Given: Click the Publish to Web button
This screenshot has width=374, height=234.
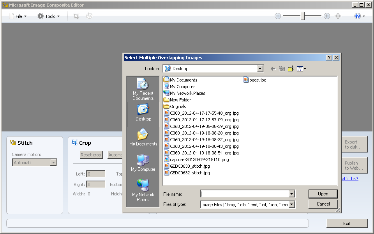Looking at the screenshot, I should [355, 165].
